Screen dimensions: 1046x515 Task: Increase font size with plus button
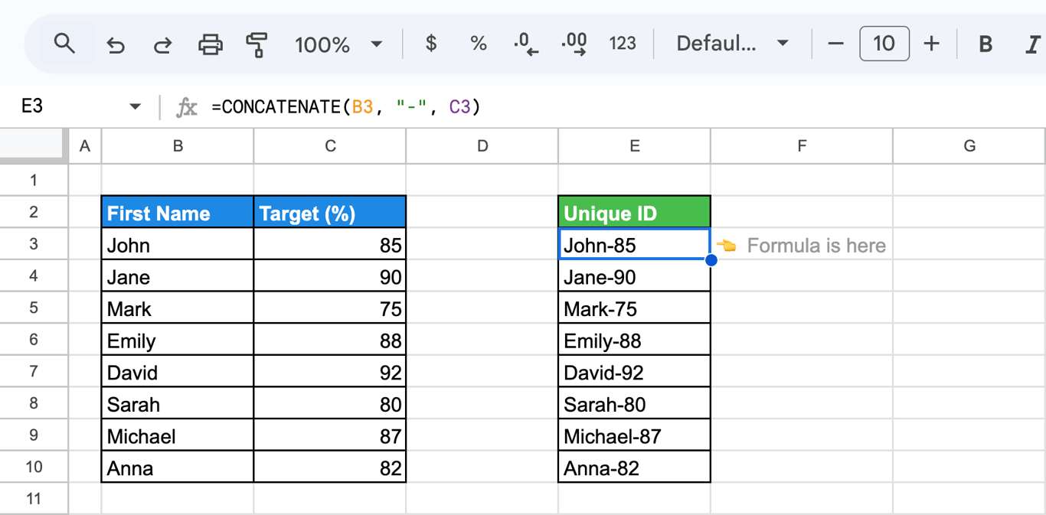tap(931, 44)
